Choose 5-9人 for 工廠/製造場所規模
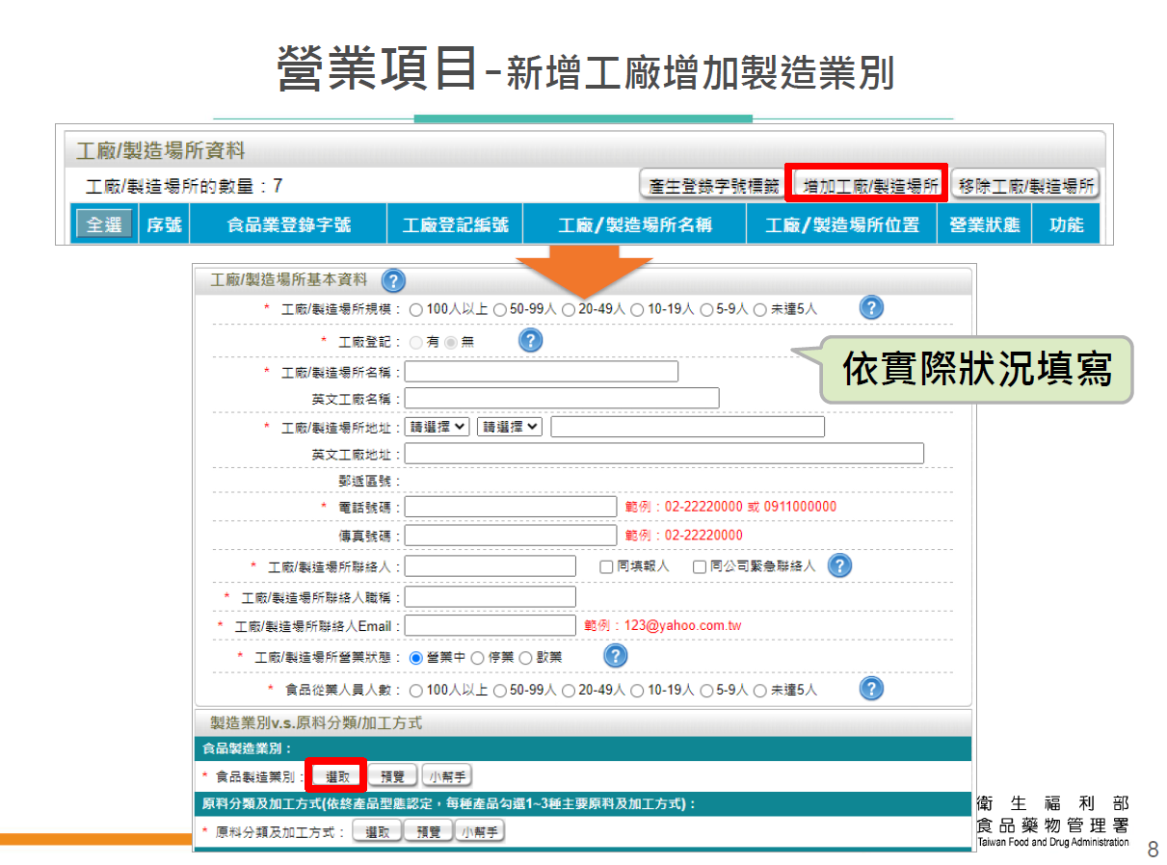Viewport: 1167px width, 865px height. (x=706, y=310)
